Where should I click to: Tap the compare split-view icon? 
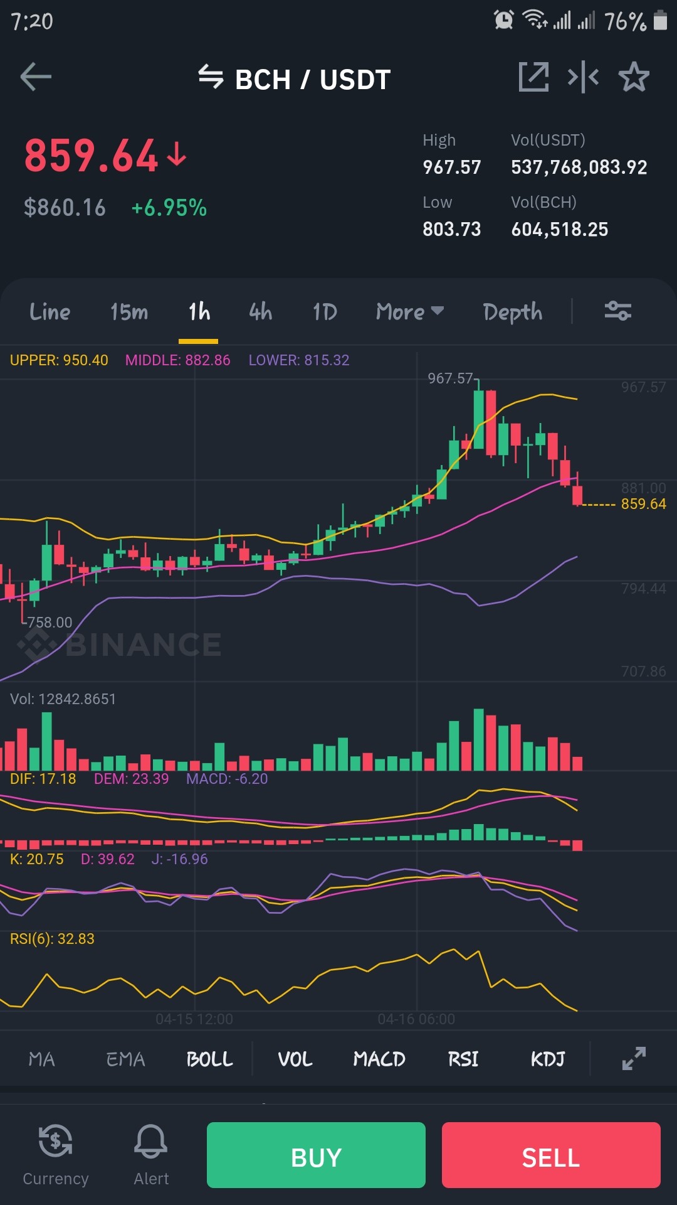[583, 77]
